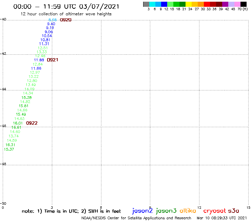Select the altimeter wave heights subtitle
Viewport: 251px width, 221px height.
pyautogui.click(x=66, y=14)
